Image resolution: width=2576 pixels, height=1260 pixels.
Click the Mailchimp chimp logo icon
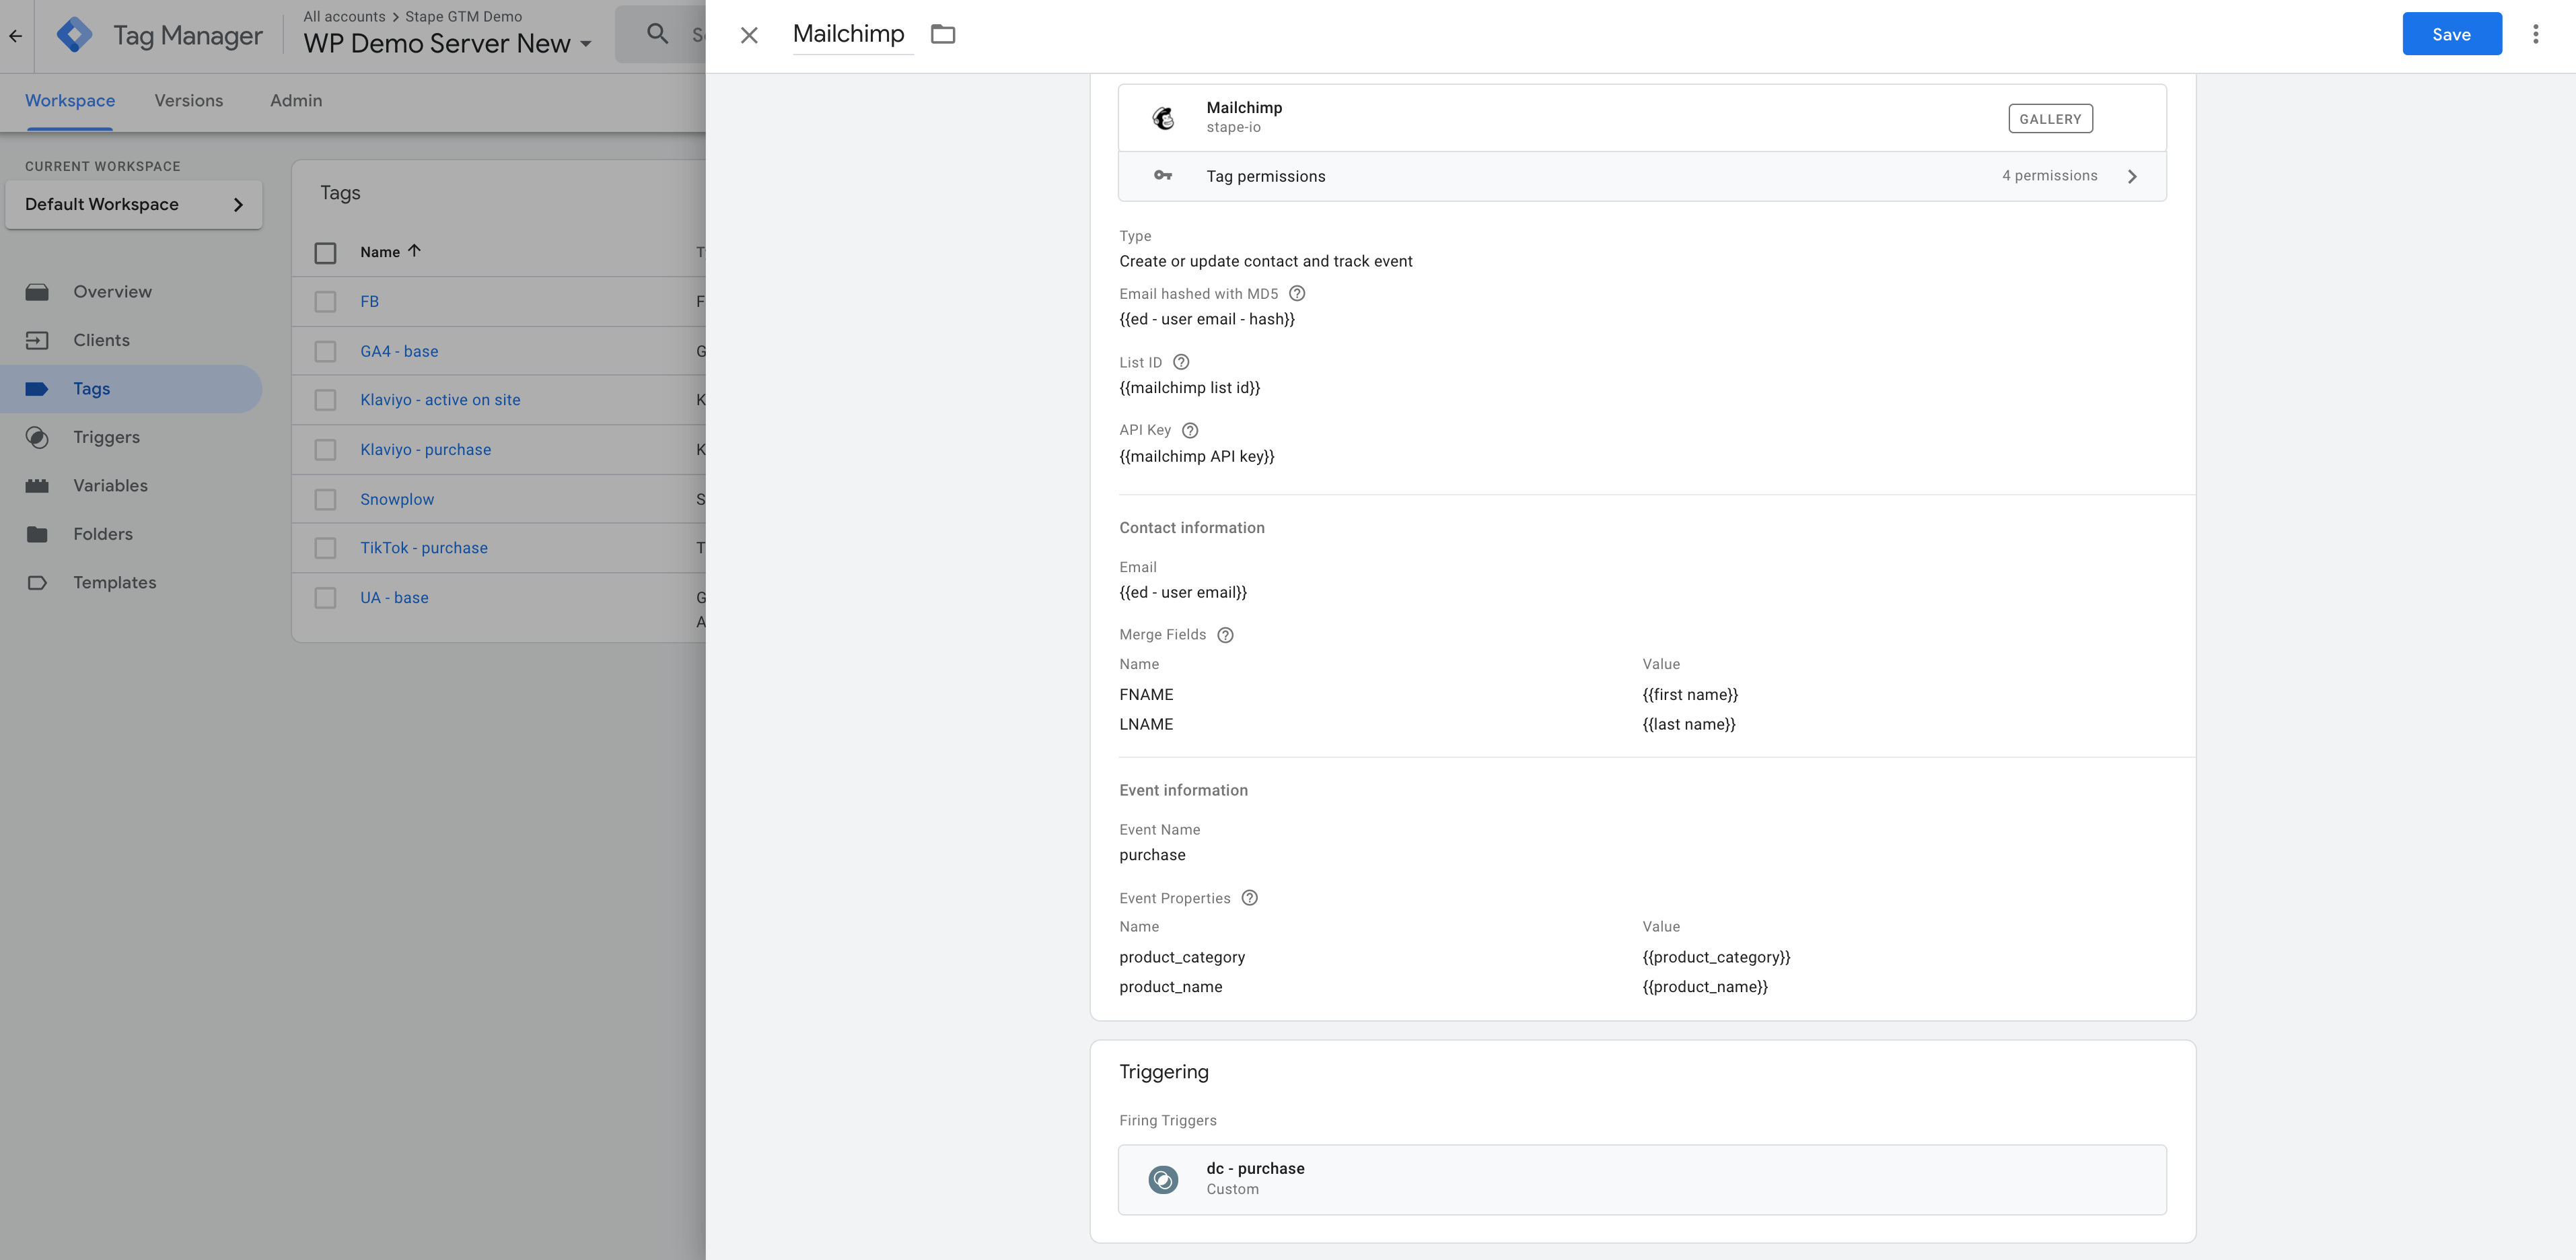tap(1163, 118)
